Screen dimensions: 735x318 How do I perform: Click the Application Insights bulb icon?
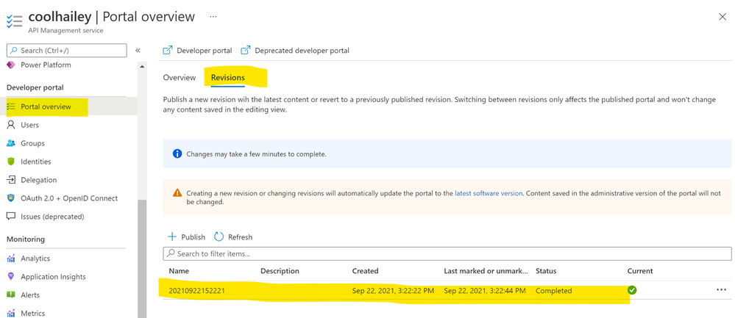[11, 276]
